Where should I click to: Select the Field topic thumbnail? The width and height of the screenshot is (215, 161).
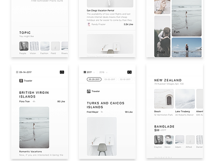(55, 46)
